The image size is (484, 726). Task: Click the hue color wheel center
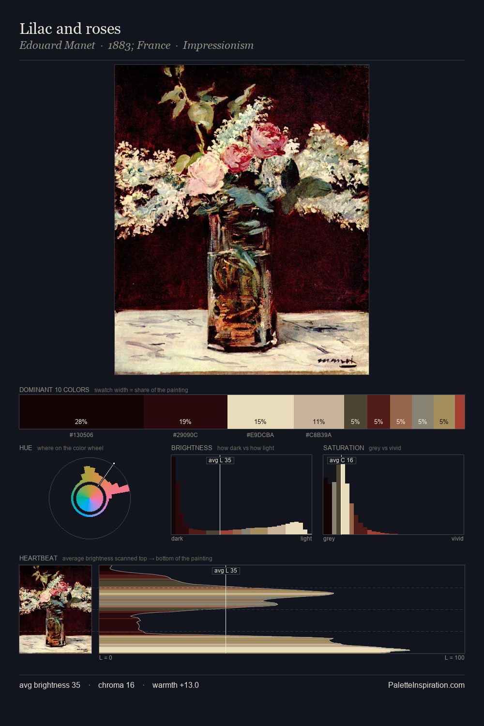click(x=90, y=498)
